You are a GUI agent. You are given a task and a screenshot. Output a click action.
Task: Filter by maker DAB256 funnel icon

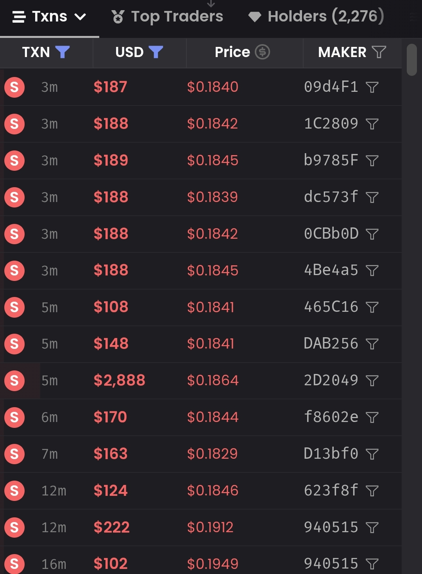pyautogui.click(x=372, y=344)
